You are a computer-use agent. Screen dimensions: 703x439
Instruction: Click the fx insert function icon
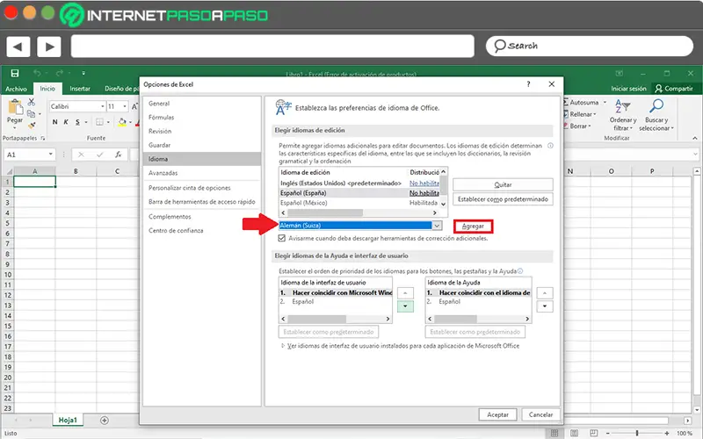(x=119, y=155)
